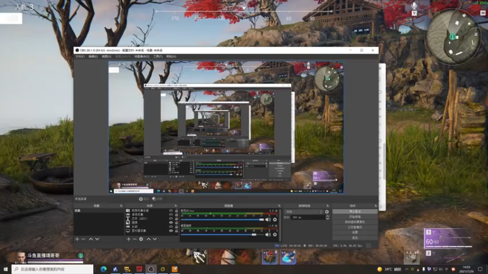This screenshot has height=274, width=488.
Task: Open source 属性 button above panels
Action: tap(144, 199)
